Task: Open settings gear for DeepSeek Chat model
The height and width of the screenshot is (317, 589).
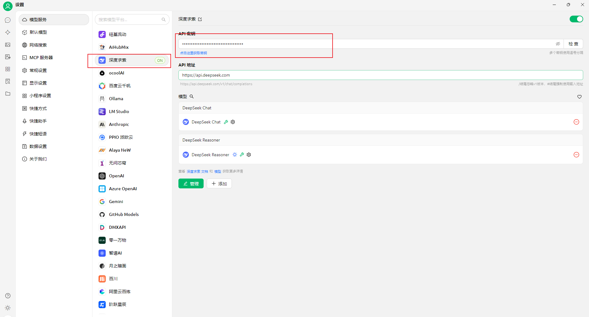Action: [233, 122]
